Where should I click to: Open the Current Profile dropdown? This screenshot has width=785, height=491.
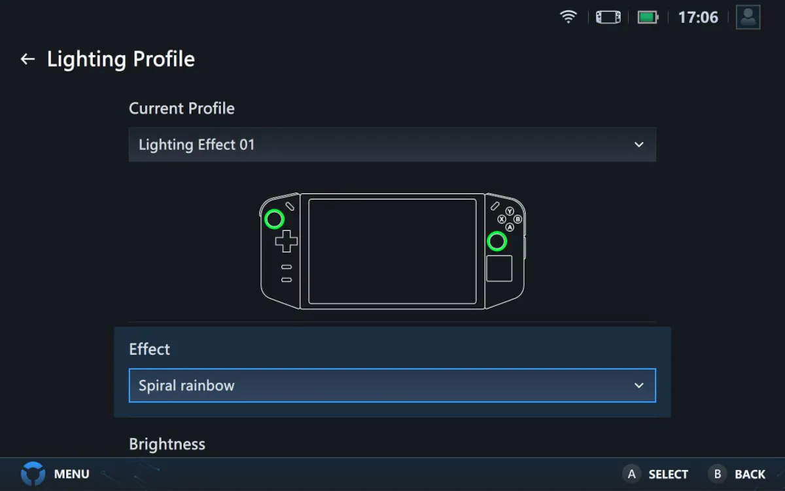click(x=392, y=145)
